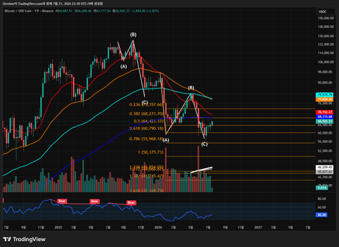Click the 150,000.00 price axis label
This screenshot has width=339, height=247.
[326, 18]
